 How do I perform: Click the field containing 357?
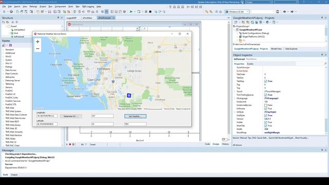click(x=102, y=116)
